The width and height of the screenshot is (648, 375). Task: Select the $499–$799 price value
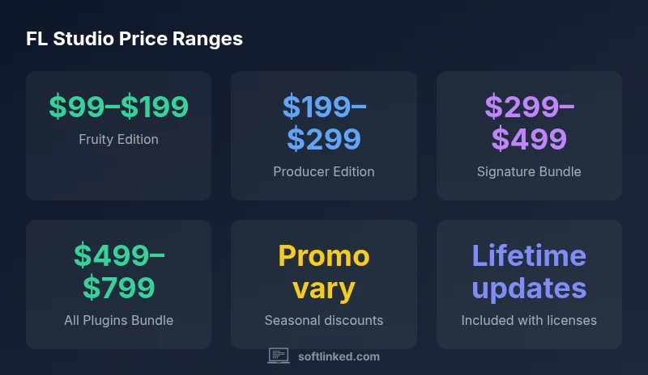tap(118, 272)
